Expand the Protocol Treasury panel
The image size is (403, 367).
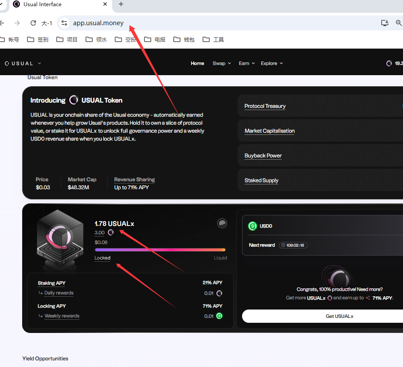pyautogui.click(x=320, y=106)
